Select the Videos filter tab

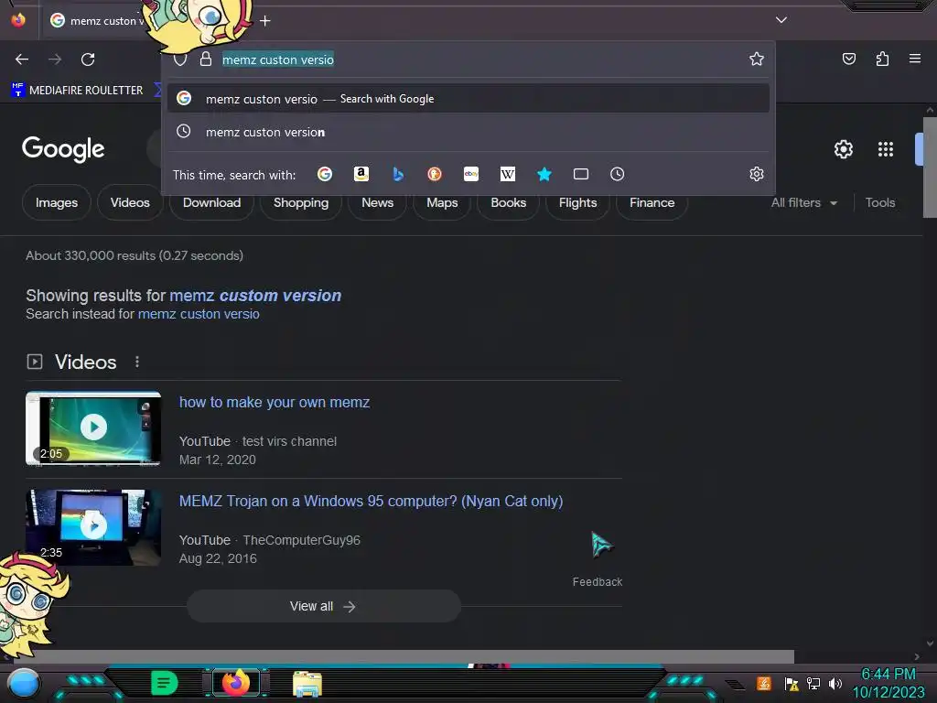click(x=130, y=202)
